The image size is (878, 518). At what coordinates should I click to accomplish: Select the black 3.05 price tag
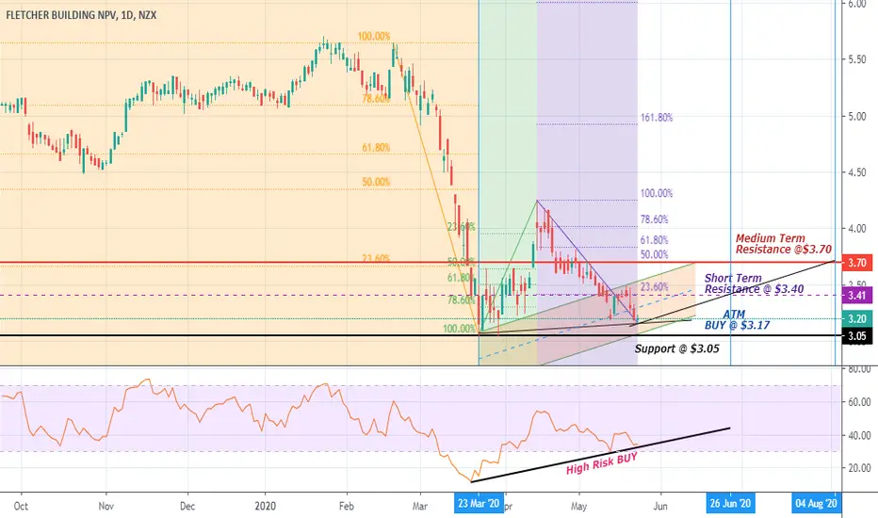click(x=856, y=336)
